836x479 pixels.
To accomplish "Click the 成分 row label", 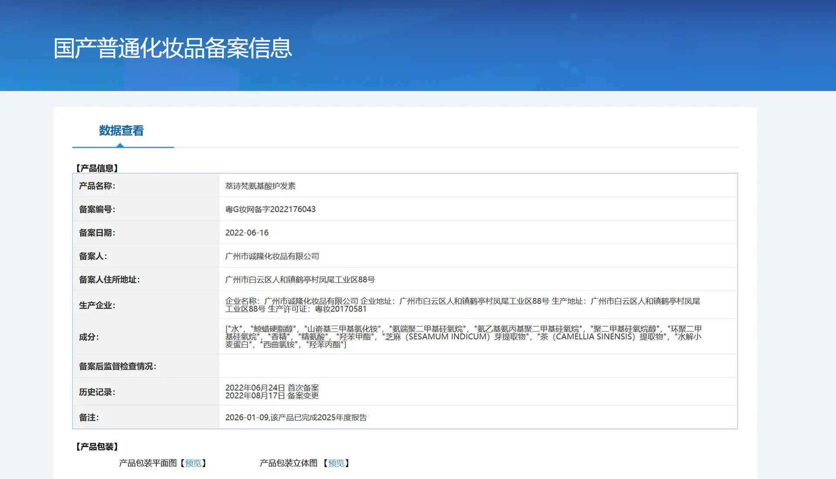I will tap(89, 337).
